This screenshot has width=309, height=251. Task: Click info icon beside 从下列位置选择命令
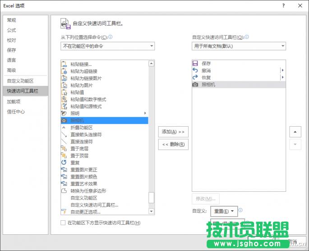(111, 37)
